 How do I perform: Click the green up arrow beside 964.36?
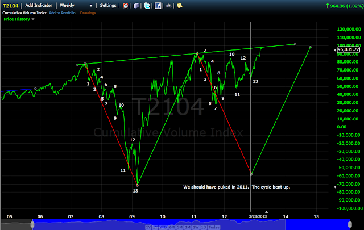328,6
